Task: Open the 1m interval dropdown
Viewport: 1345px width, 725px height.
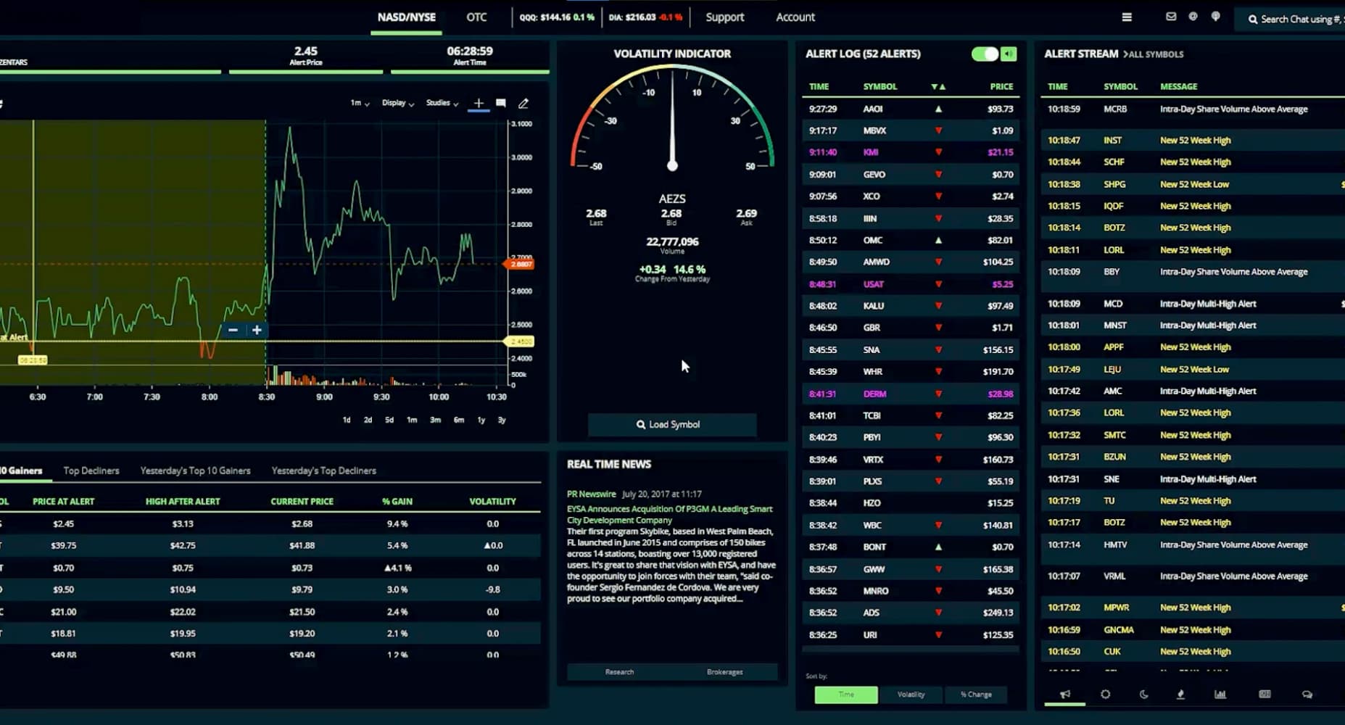Action: tap(360, 104)
